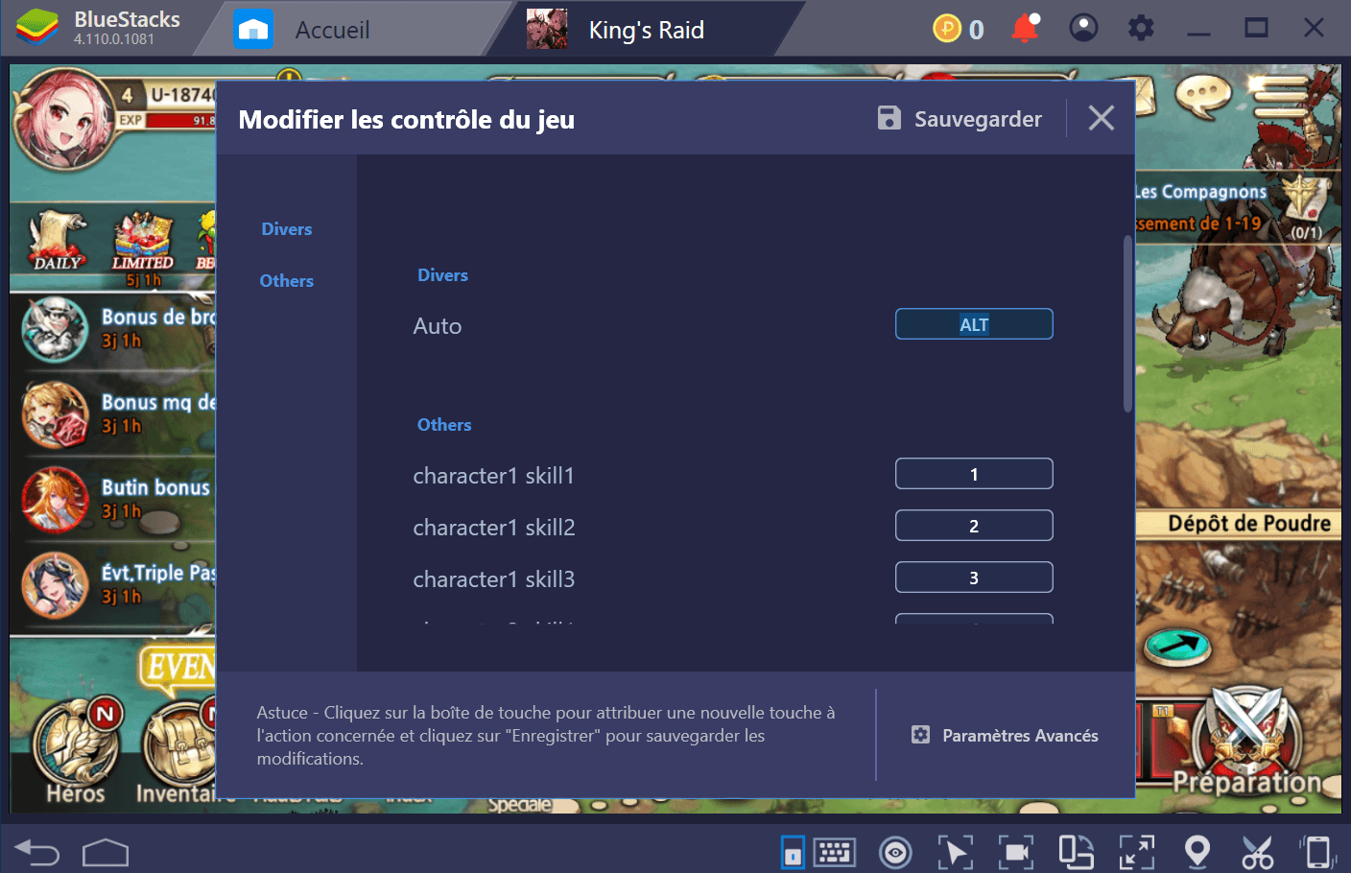This screenshot has width=1351, height=873.
Task: Switch to the King's Raid tab
Action: click(x=647, y=30)
